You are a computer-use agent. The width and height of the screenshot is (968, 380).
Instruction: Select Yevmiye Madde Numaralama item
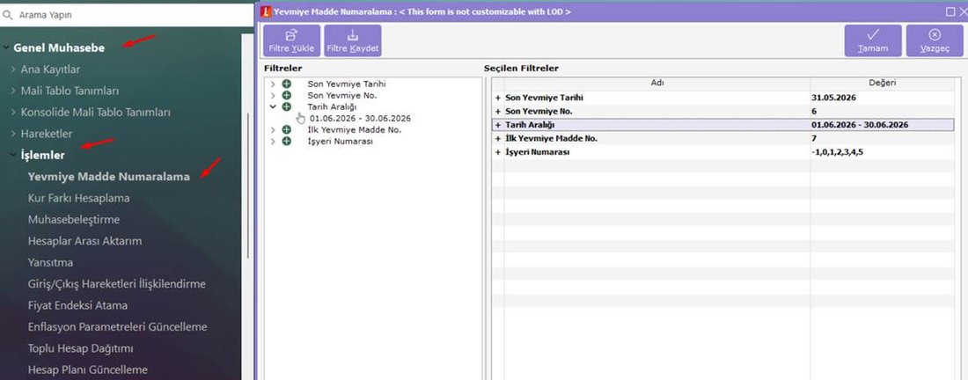(x=108, y=177)
